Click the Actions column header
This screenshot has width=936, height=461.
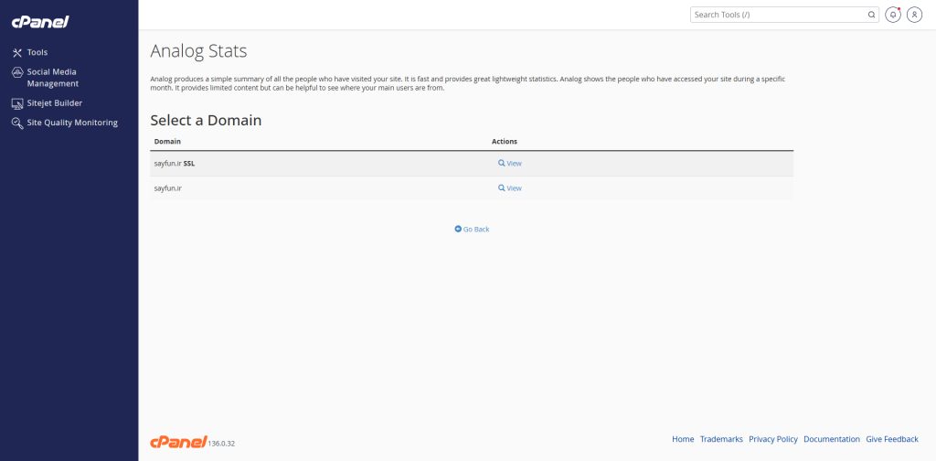(505, 142)
